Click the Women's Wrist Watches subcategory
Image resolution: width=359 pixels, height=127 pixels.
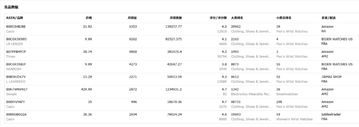tap(294, 119)
